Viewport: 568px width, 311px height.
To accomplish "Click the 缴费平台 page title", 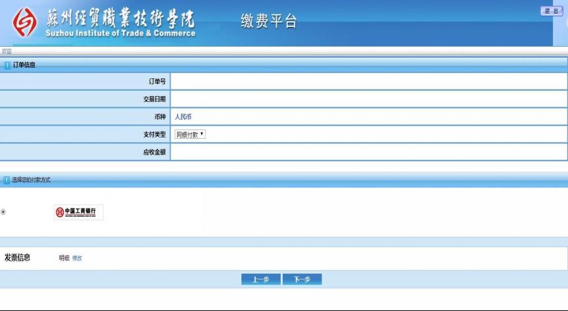I will 269,22.
